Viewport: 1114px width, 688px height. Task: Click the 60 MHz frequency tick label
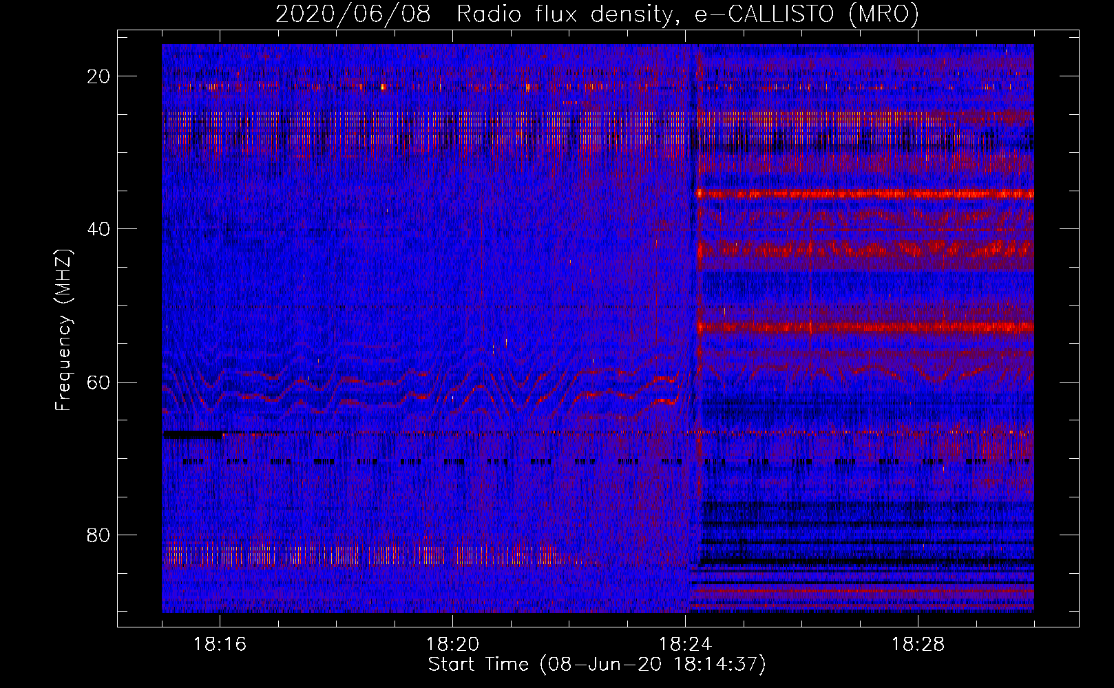[x=98, y=382]
